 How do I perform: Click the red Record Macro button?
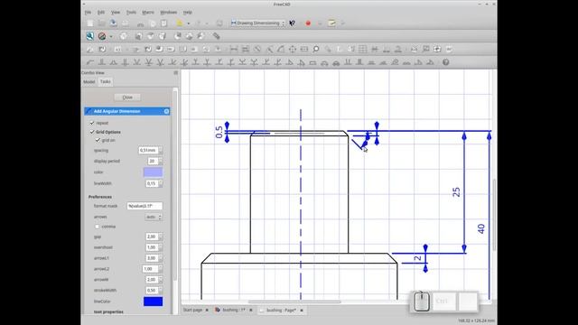[x=308, y=23]
